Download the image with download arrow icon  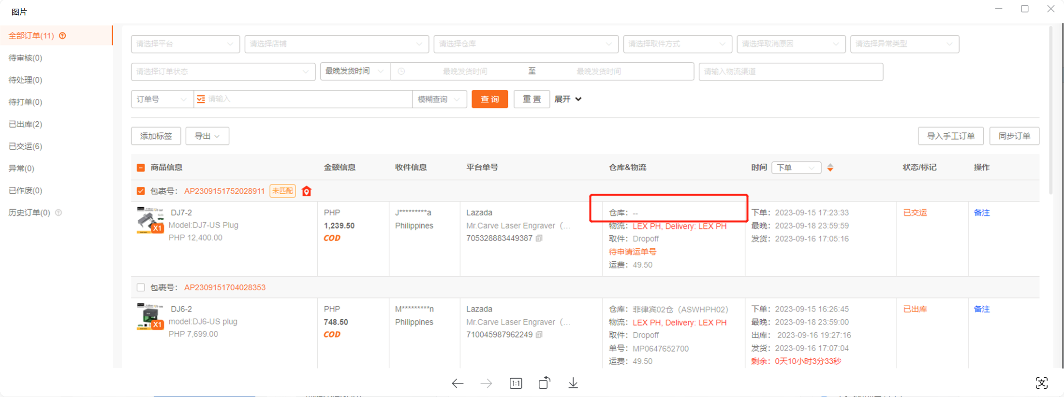pyautogui.click(x=573, y=383)
